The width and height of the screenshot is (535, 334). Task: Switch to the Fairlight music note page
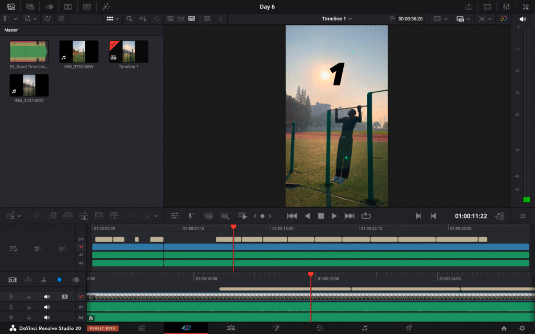coord(365,328)
